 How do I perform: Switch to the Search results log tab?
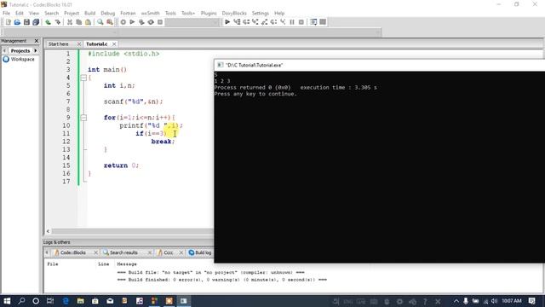(123, 252)
